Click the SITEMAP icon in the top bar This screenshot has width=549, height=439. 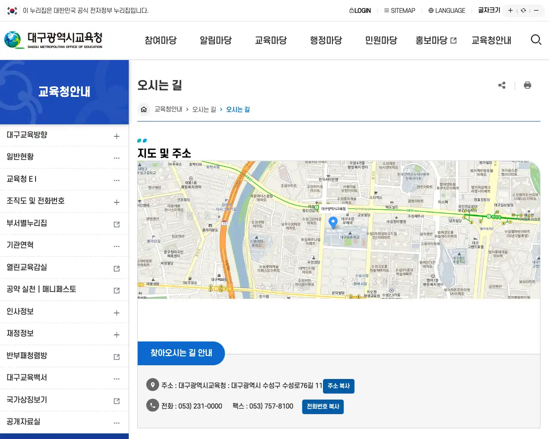[x=387, y=10]
